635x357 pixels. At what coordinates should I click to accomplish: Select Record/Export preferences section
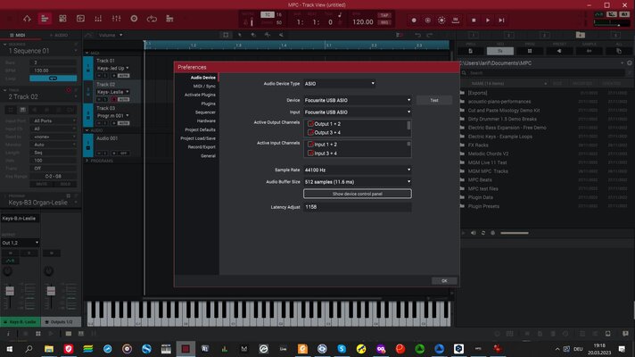click(202, 147)
